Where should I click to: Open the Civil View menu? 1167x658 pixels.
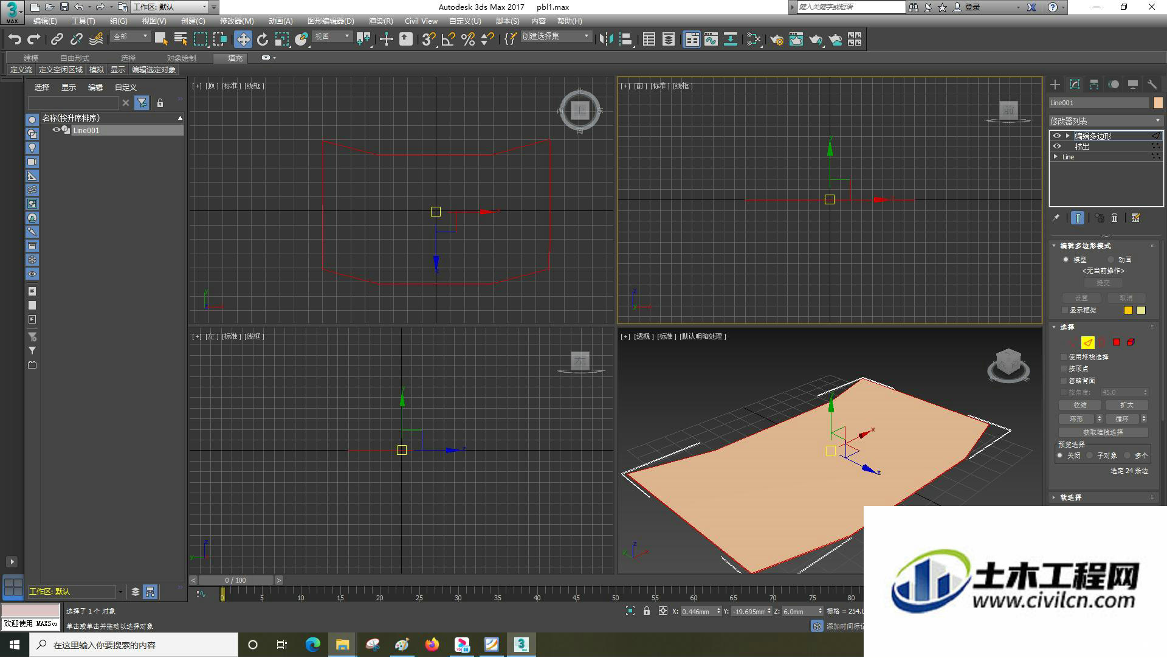[421, 21]
